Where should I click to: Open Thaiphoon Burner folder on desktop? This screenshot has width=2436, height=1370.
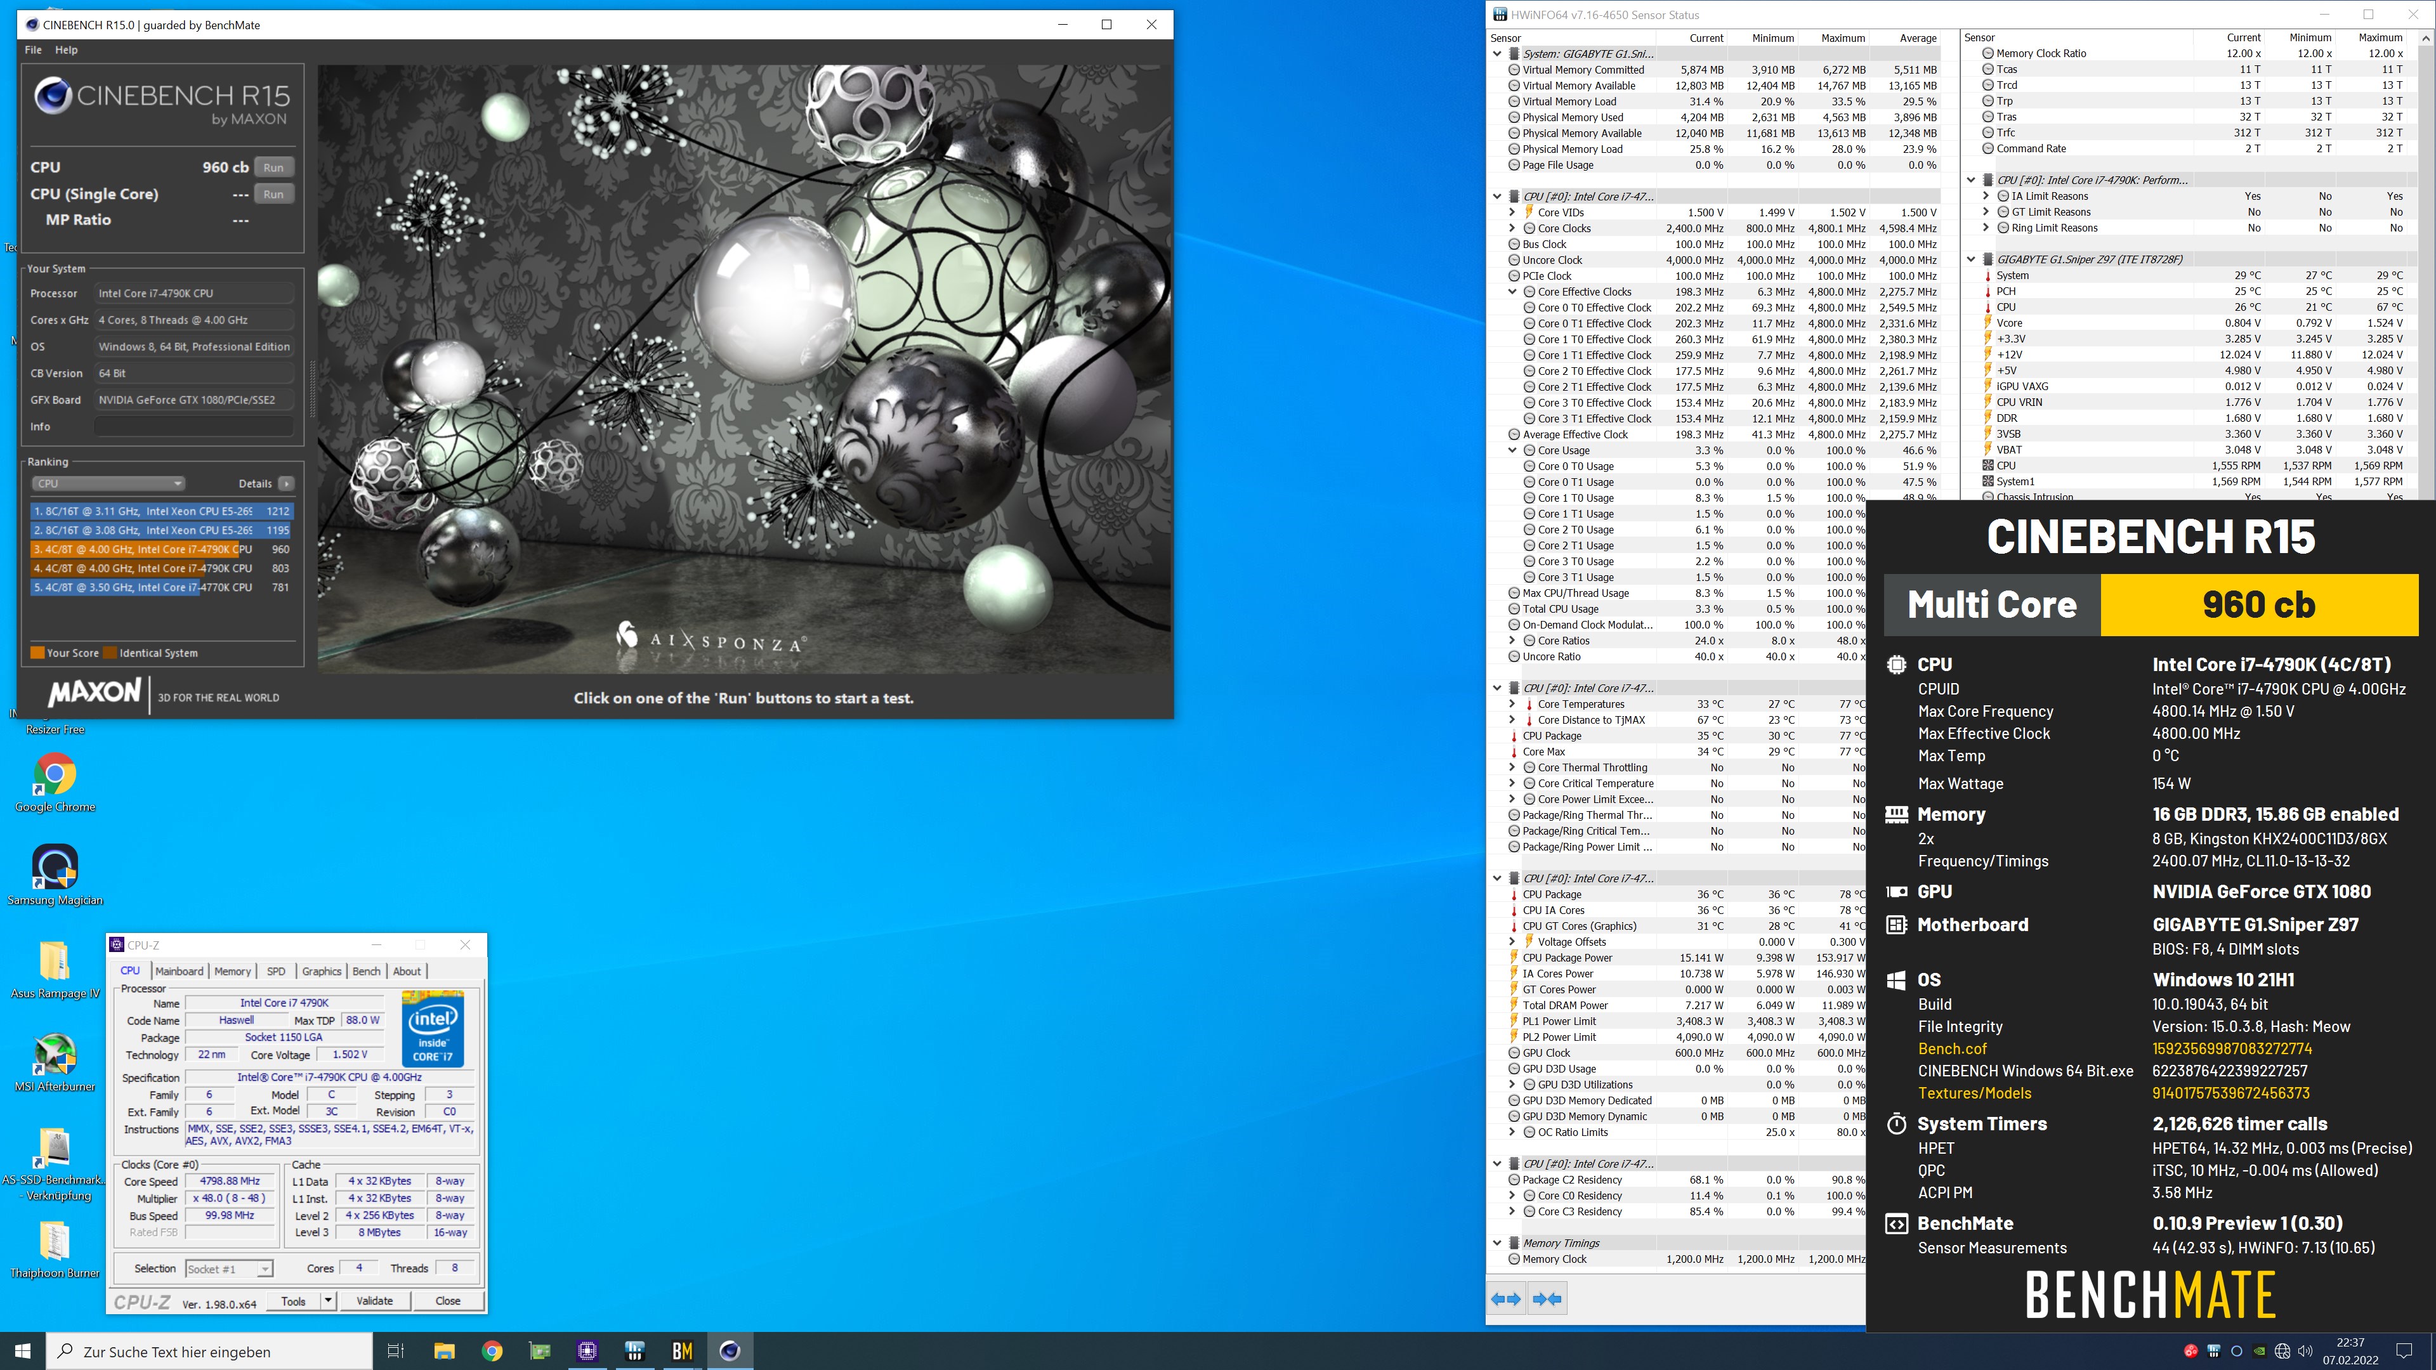pyautogui.click(x=55, y=1249)
